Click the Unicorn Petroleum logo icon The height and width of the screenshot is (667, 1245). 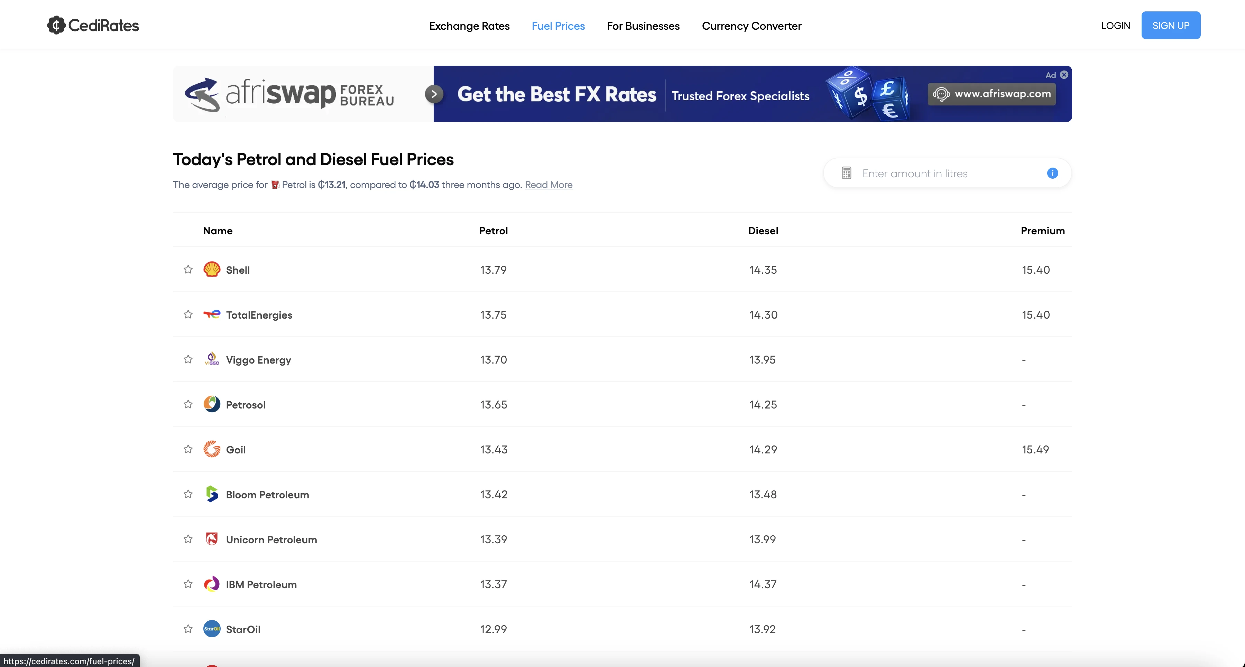[x=212, y=539]
